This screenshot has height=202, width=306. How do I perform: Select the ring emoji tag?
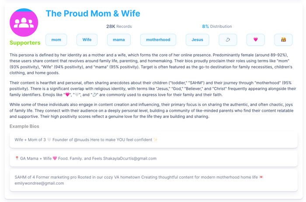(x=228, y=40)
